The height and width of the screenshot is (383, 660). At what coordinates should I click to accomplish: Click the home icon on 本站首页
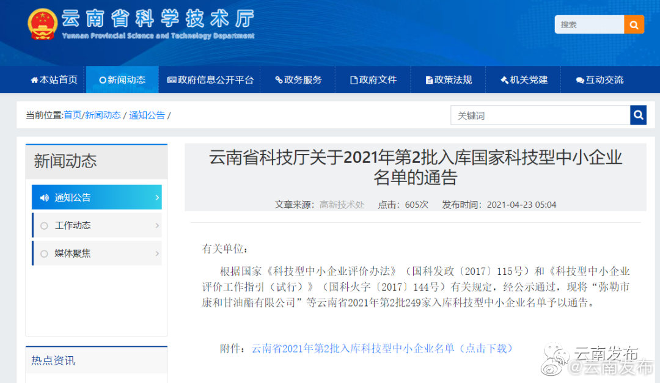[x=35, y=79]
